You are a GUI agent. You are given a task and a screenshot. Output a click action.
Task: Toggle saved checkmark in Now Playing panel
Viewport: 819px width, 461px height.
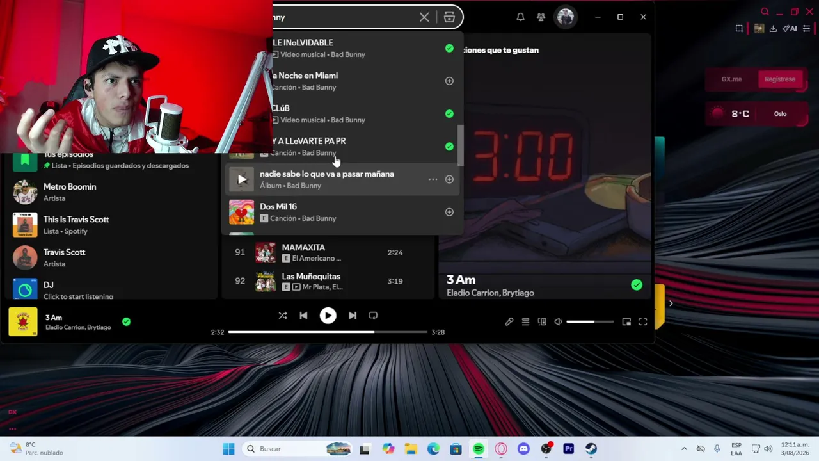(636, 285)
